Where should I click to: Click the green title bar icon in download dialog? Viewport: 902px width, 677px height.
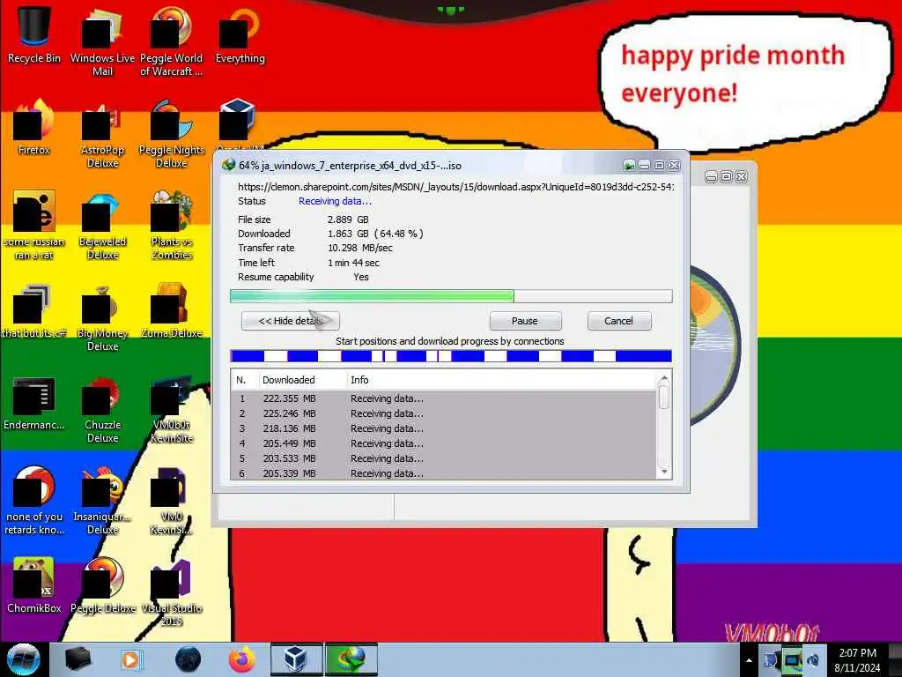click(x=629, y=166)
